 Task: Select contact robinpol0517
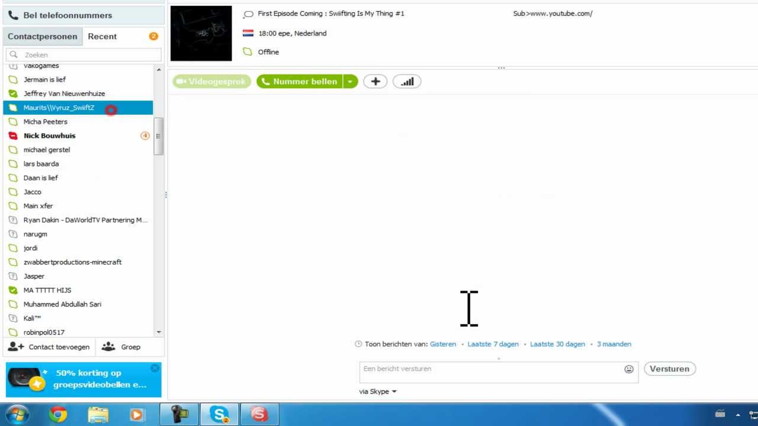pyautogui.click(x=78, y=332)
